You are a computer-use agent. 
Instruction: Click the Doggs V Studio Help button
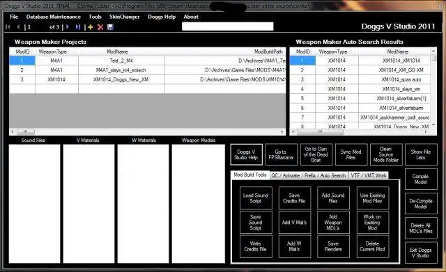(246, 154)
